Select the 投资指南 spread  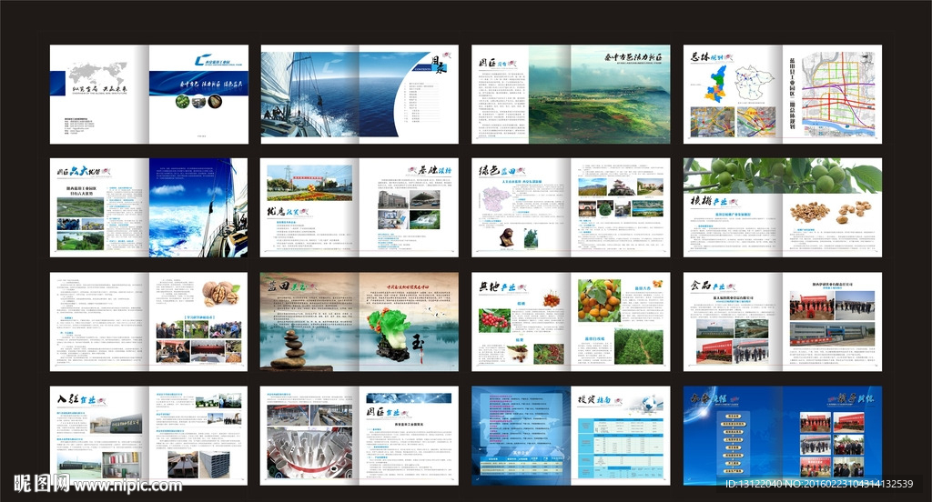pos(571,436)
